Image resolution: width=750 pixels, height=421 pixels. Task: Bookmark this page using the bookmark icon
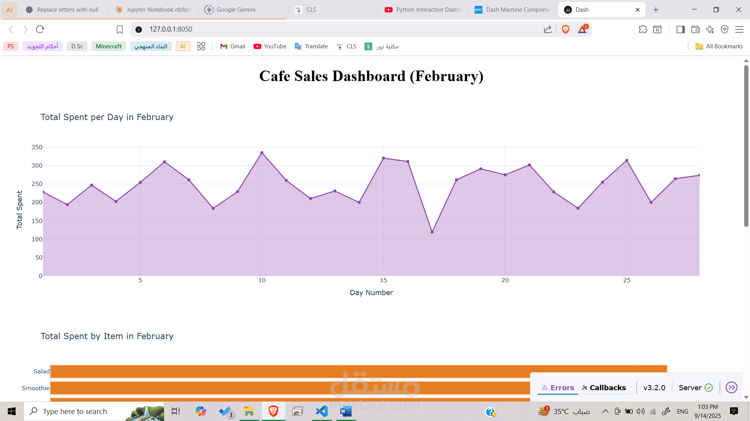[x=120, y=29]
